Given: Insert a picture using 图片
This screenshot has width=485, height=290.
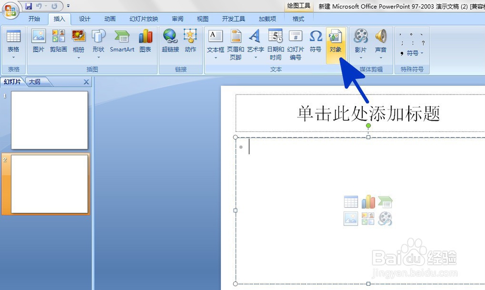Looking at the screenshot, I should coord(38,41).
